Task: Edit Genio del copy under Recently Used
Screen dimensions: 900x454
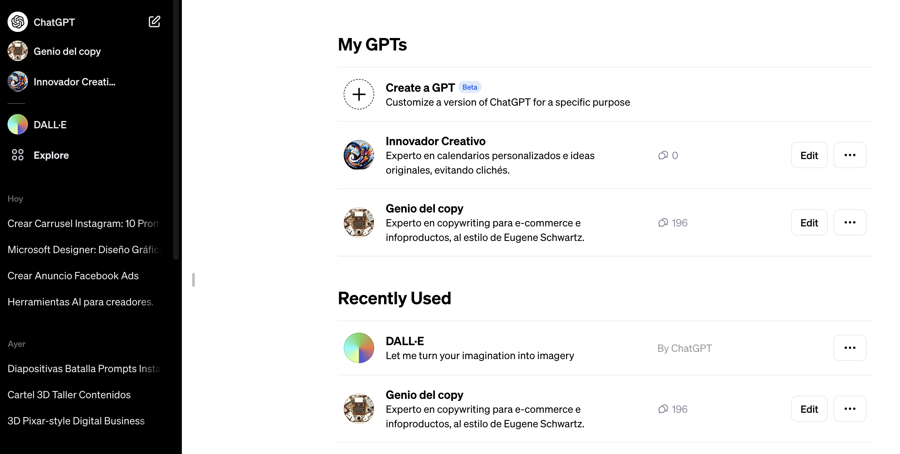Action: (809, 409)
